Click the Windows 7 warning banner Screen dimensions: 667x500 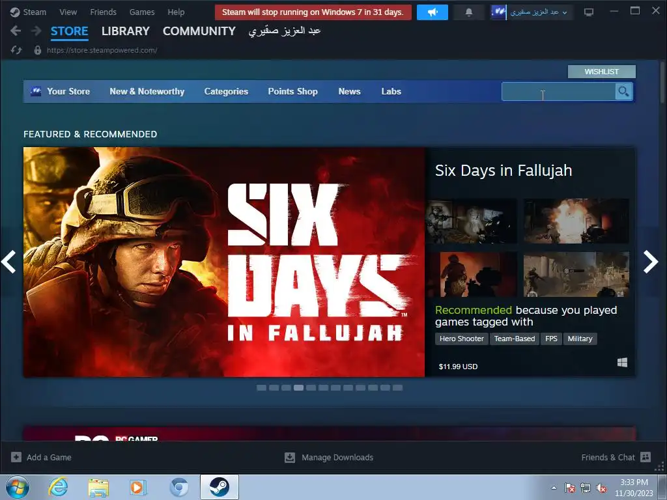click(313, 12)
